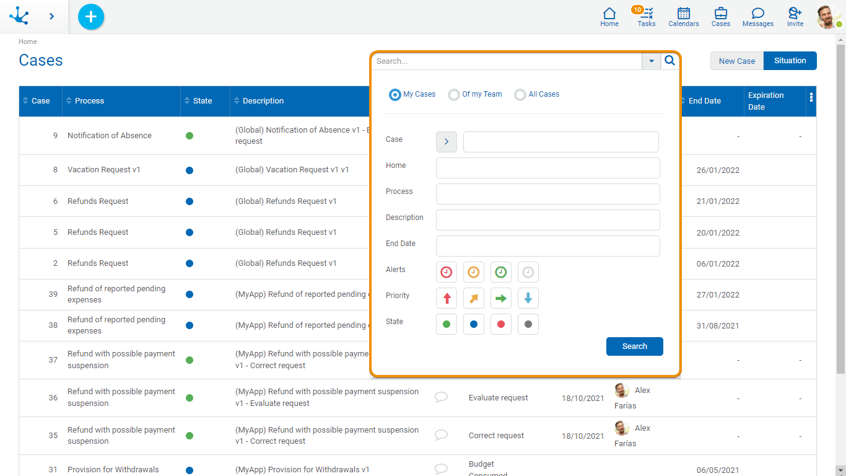Open the Calendars icon
The height and width of the screenshot is (476, 846).
tap(683, 17)
